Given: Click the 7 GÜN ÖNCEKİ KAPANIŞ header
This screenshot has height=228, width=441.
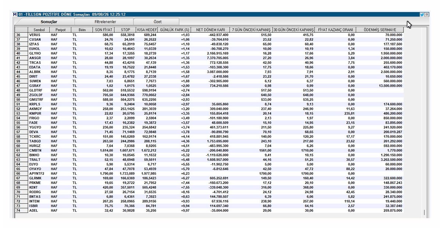Looking at the screenshot, I should 251,30.
